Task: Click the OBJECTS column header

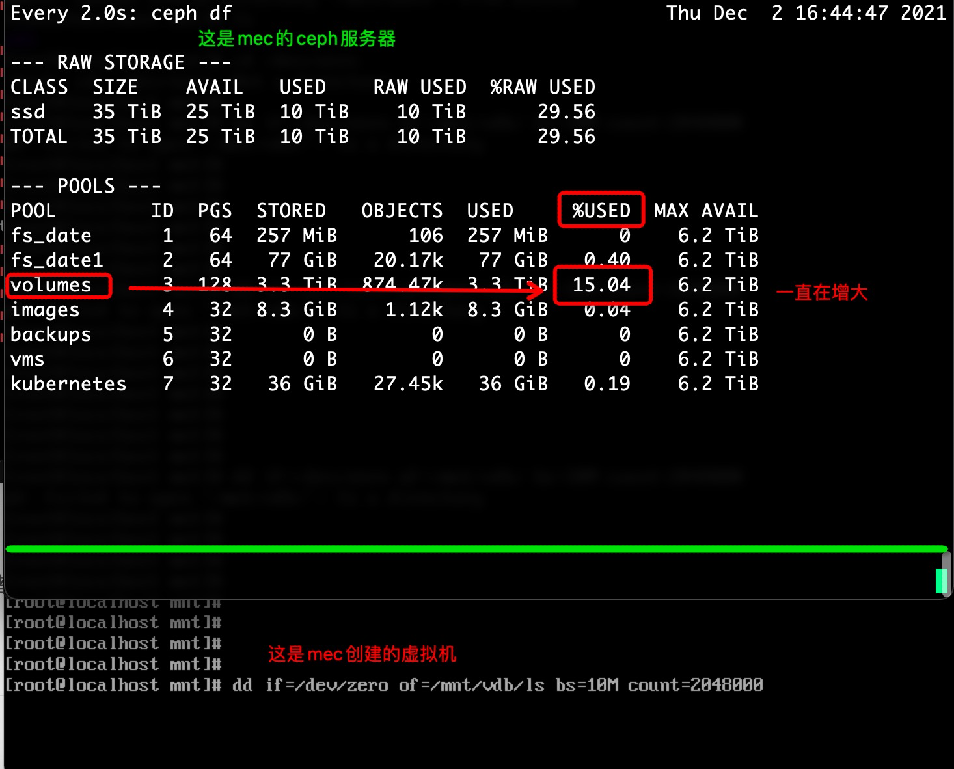Action: click(x=402, y=211)
